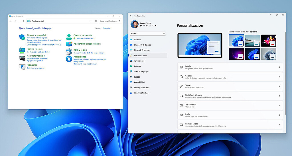
Task: Expand the Colores row chevron
Action: coord(279,77)
